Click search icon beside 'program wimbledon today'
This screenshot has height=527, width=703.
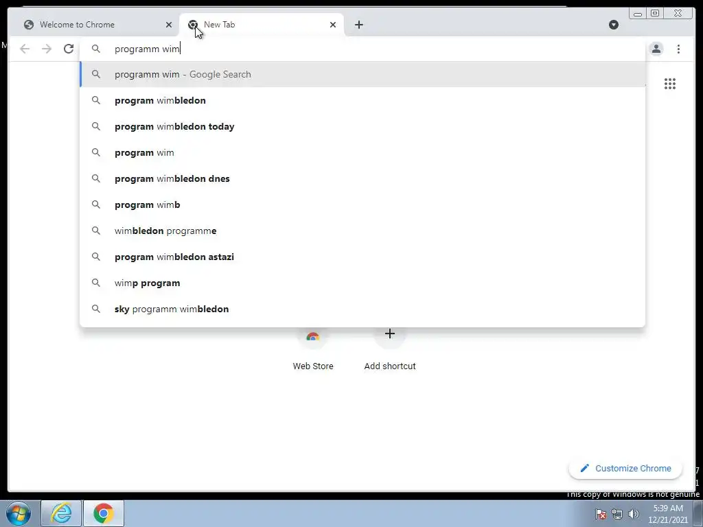pyautogui.click(x=96, y=126)
